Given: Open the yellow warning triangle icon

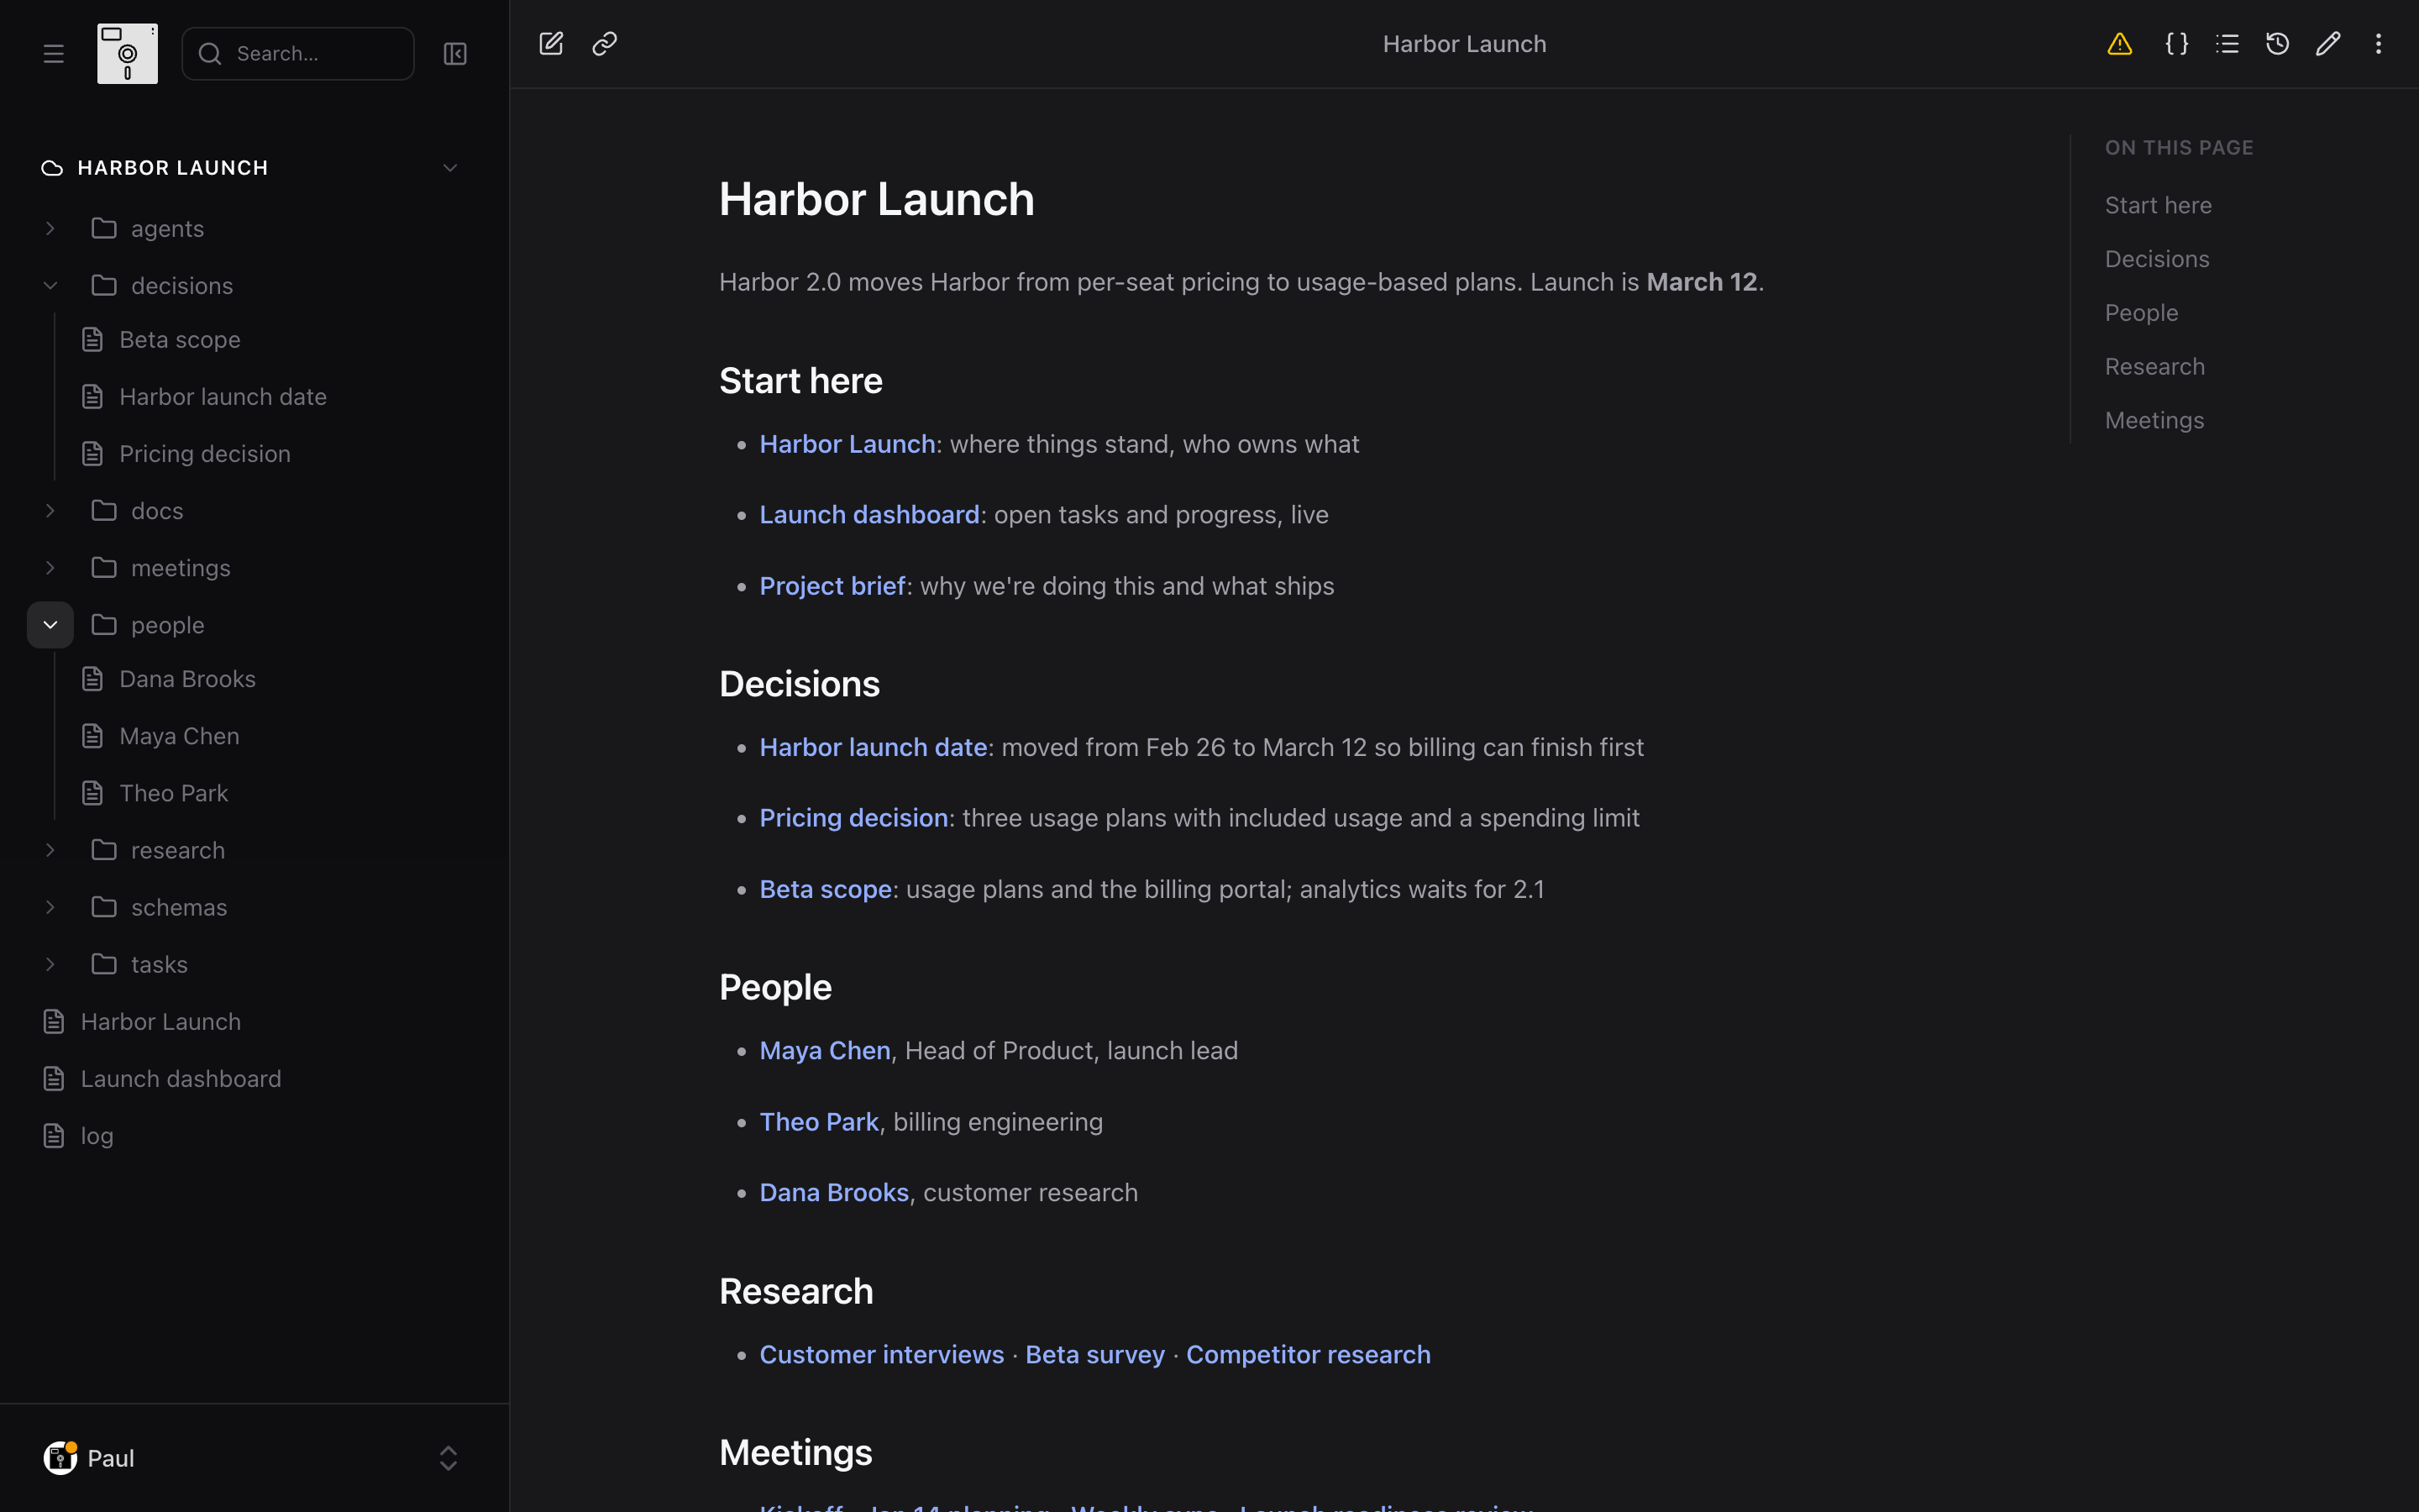Looking at the screenshot, I should (x=2119, y=44).
